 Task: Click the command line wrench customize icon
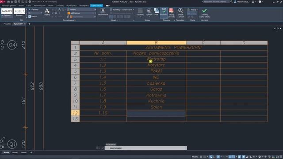point(102,148)
